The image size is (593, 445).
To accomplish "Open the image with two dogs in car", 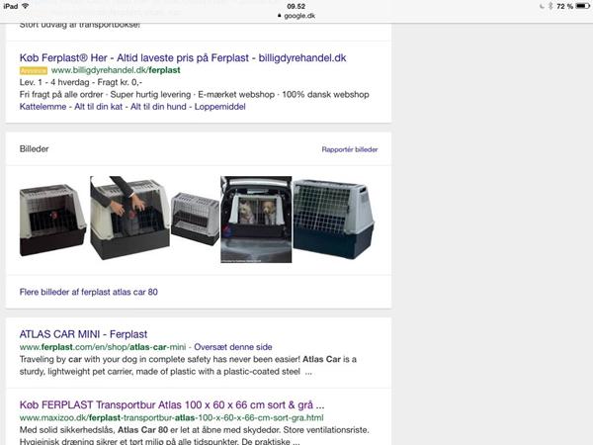I will tap(256, 220).
